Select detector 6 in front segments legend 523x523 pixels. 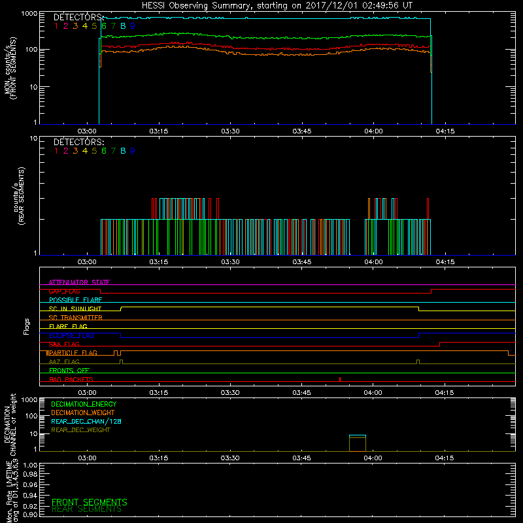point(104,25)
